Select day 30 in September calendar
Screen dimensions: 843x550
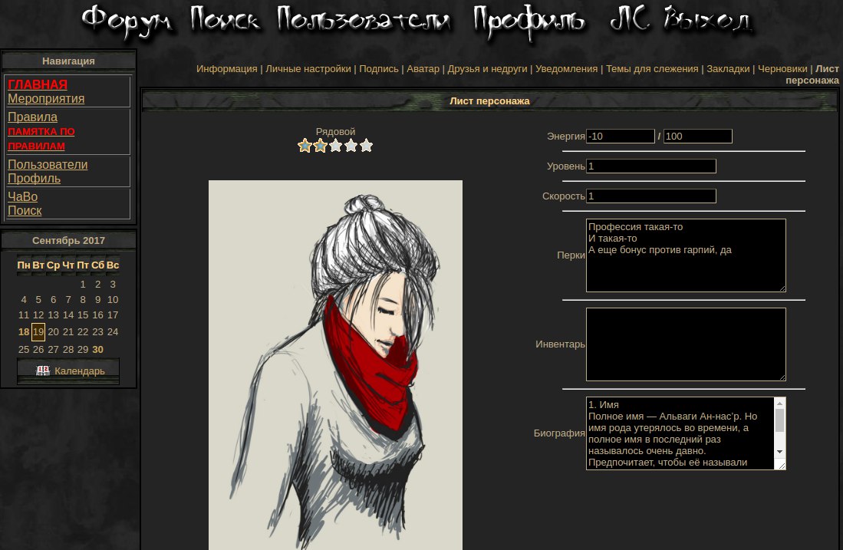click(98, 350)
